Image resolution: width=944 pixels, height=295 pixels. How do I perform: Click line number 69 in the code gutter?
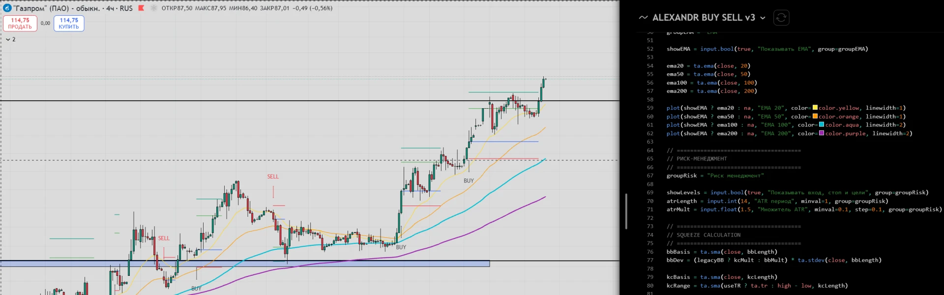click(x=650, y=193)
